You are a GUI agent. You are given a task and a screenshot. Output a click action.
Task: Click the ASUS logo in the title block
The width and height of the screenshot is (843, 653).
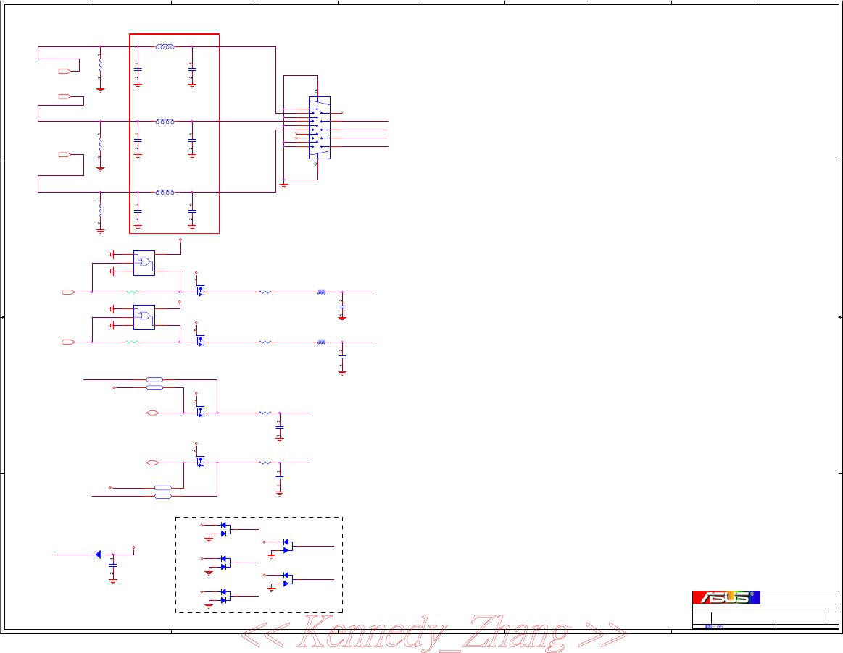pyautogui.click(x=726, y=597)
